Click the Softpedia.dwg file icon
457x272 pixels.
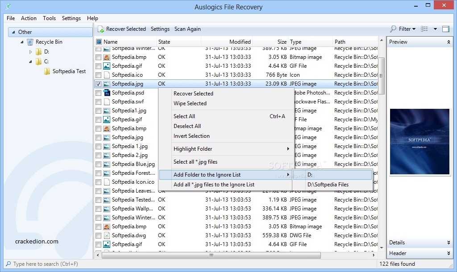tap(107, 235)
